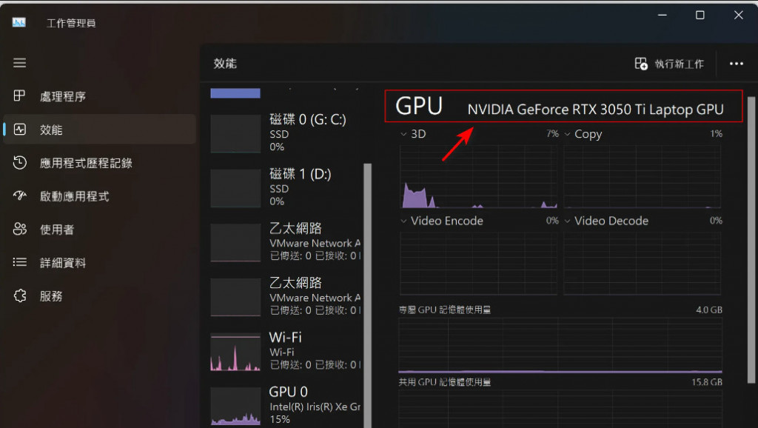Click the 效能 page heading
The width and height of the screenshot is (758, 428).
(225, 64)
